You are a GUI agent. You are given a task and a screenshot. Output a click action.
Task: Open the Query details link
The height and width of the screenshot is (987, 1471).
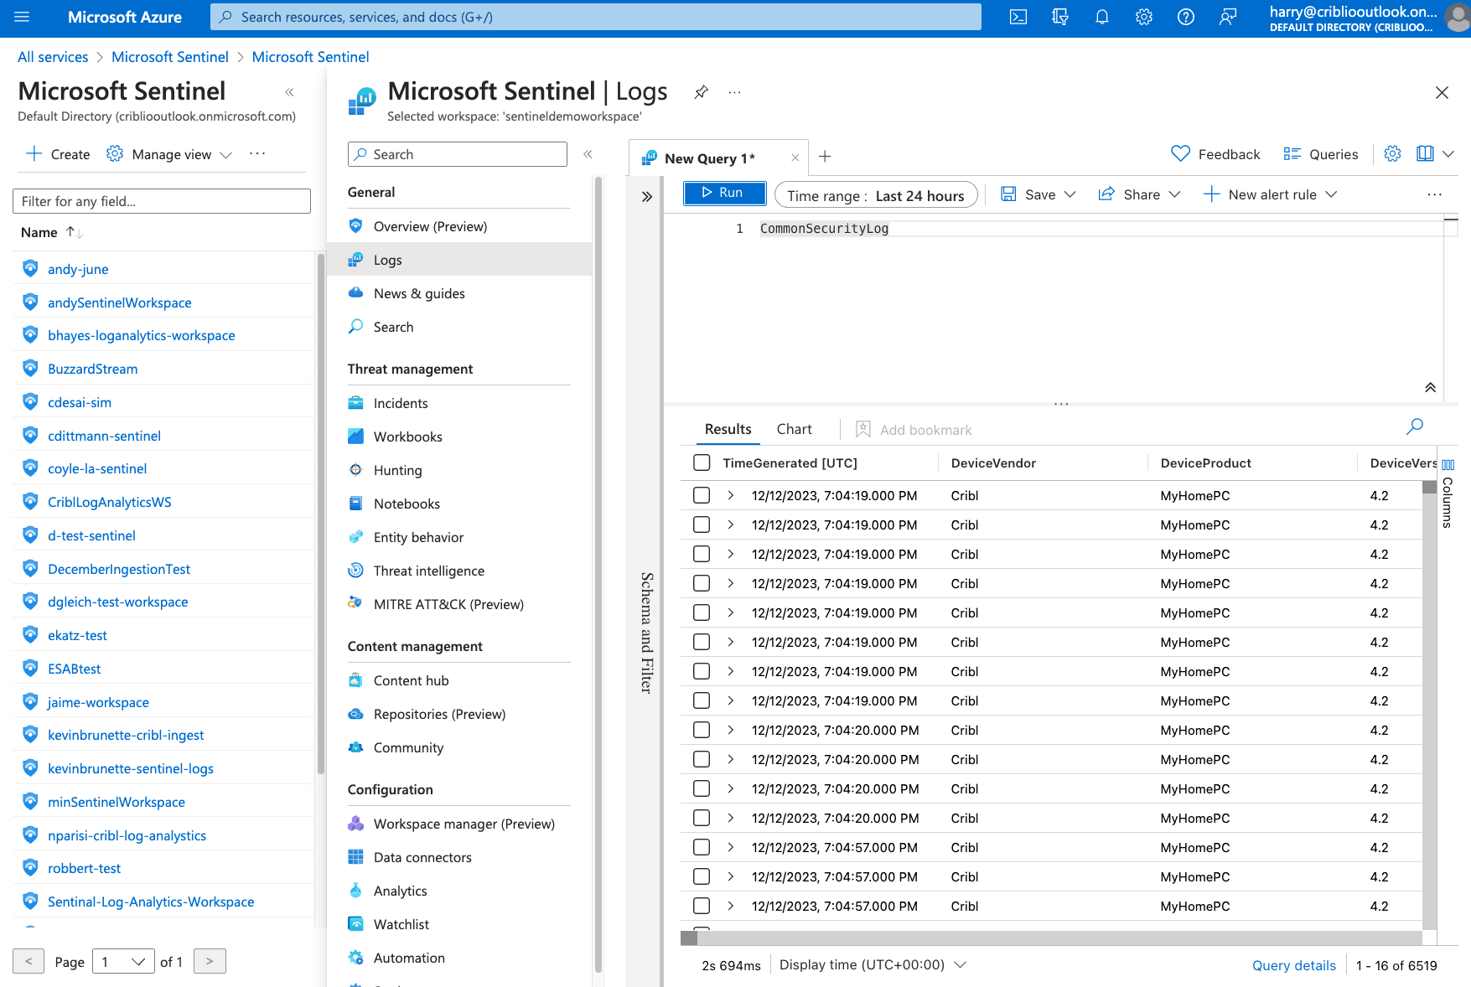tap(1293, 966)
